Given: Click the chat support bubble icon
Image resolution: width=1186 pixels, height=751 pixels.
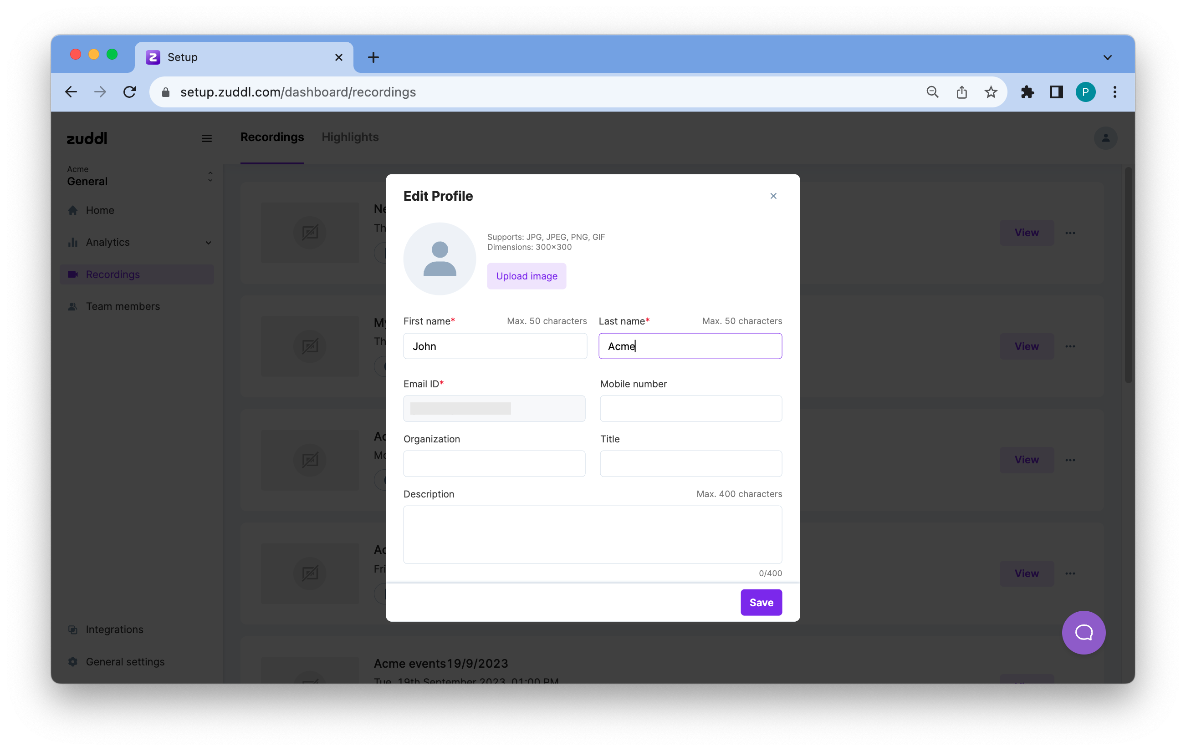Looking at the screenshot, I should [1084, 632].
